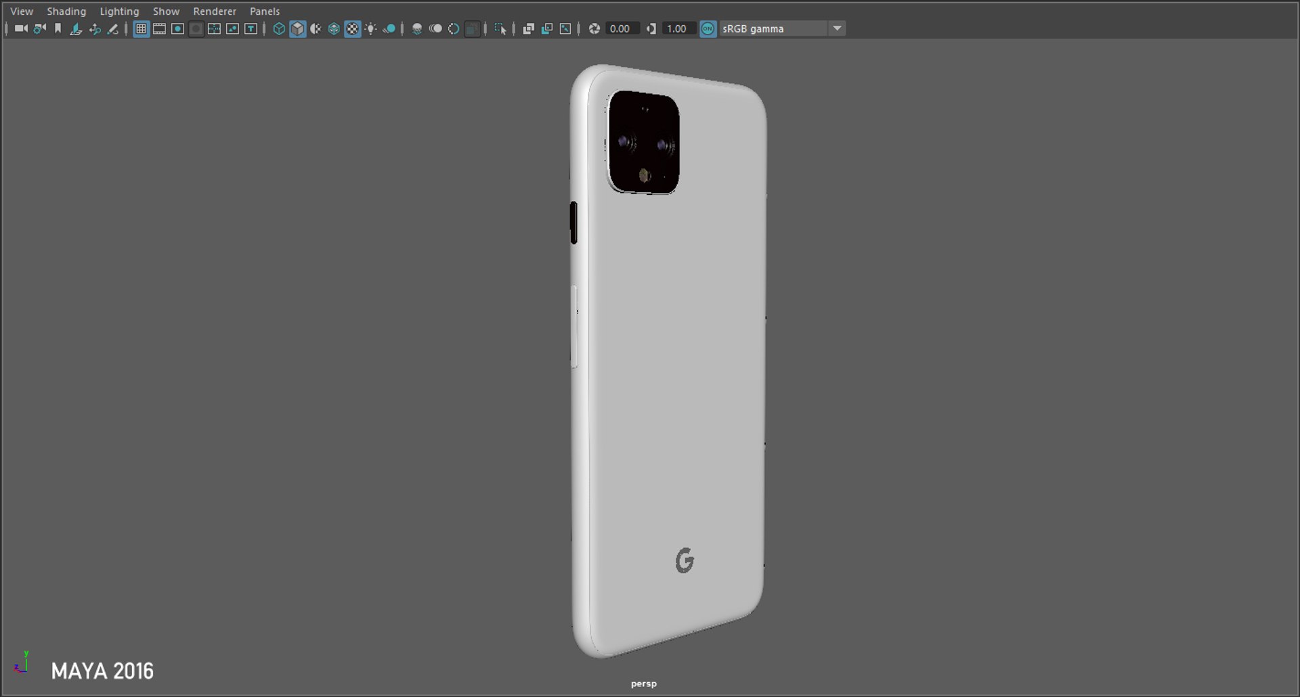Viewport: 1300px width, 697px height.
Task: Toggle the shadows icon
Action: (389, 28)
